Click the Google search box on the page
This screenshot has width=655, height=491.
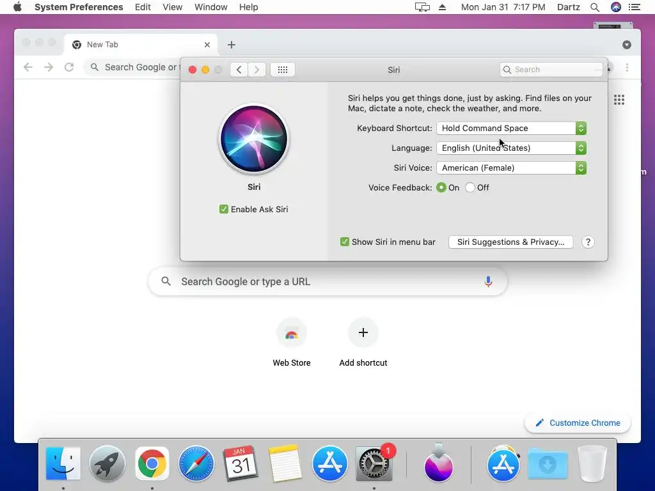328,282
